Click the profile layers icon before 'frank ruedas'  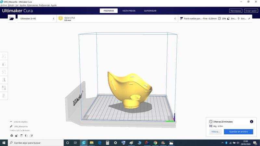pyautogui.click(x=181, y=18)
